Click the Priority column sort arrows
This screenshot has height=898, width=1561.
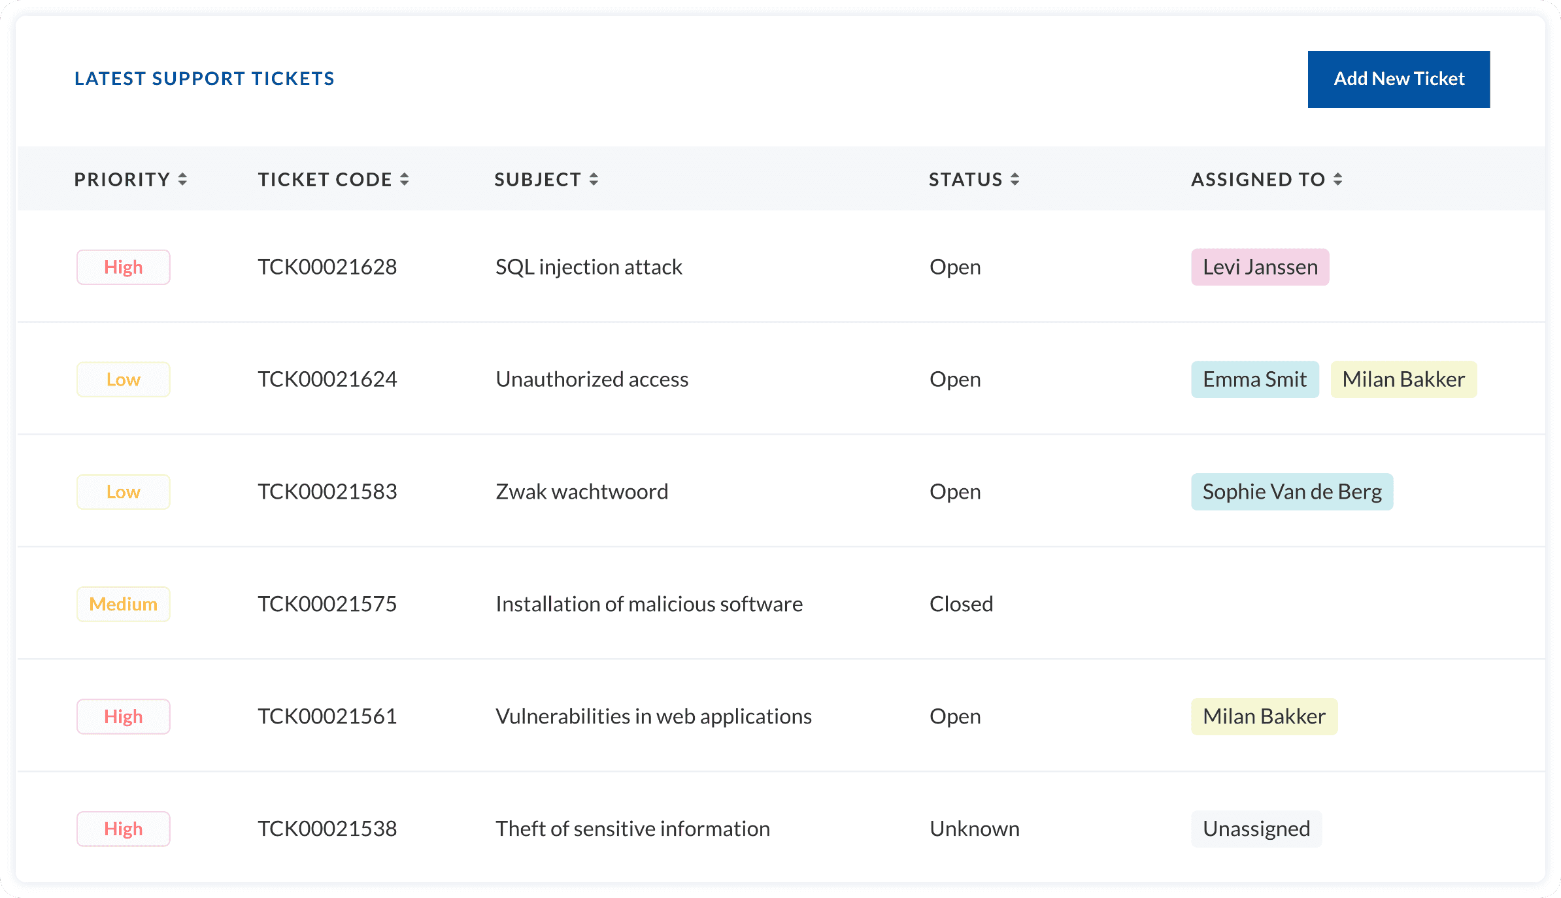[x=182, y=180]
